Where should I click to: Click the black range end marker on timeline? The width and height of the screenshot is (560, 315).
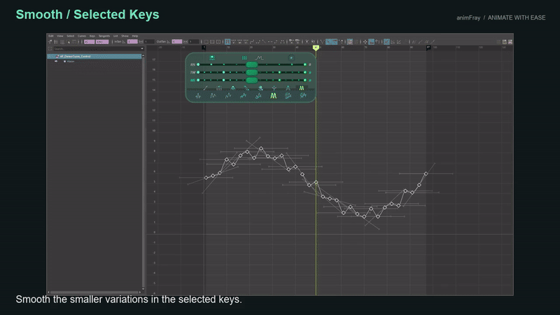[x=428, y=48]
